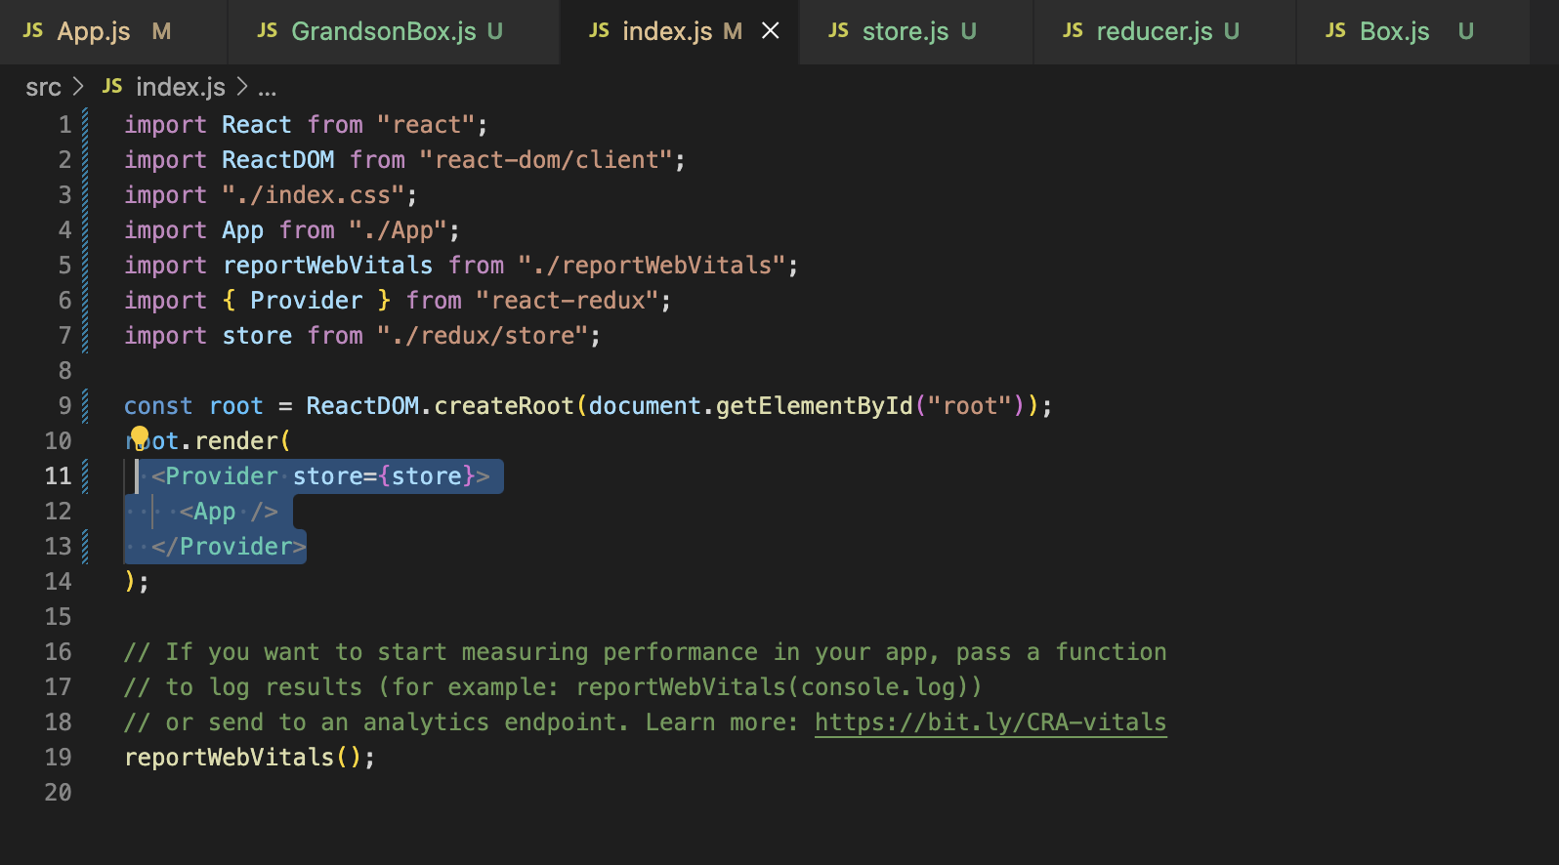This screenshot has height=865, width=1559.
Task: Click the store identifier on line 7
Action: (257, 336)
